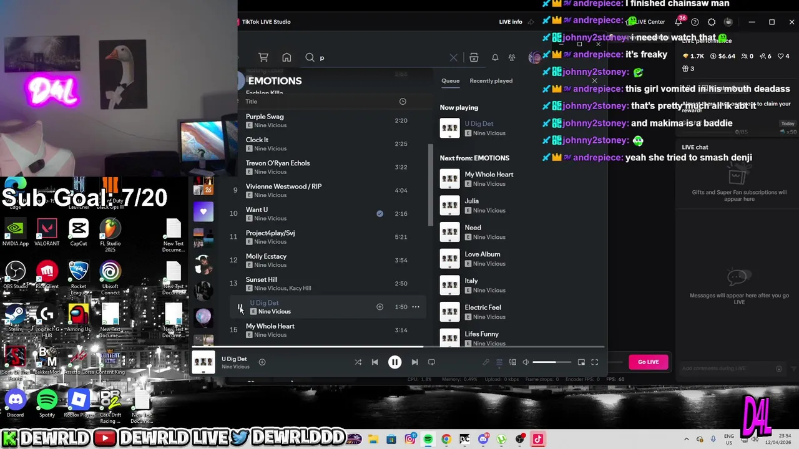Go to the previous track
The height and width of the screenshot is (449, 799).
tap(375, 362)
